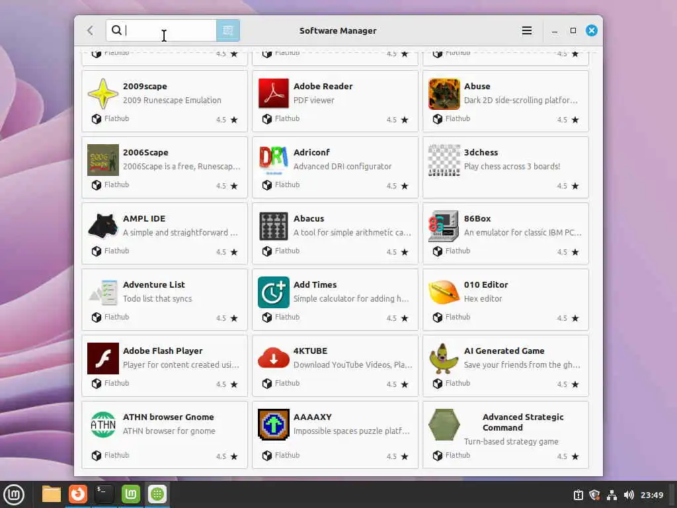Open the Adobe Reader app icon
The height and width of the screenshot is (508, 677).
[x=273, y=94]
